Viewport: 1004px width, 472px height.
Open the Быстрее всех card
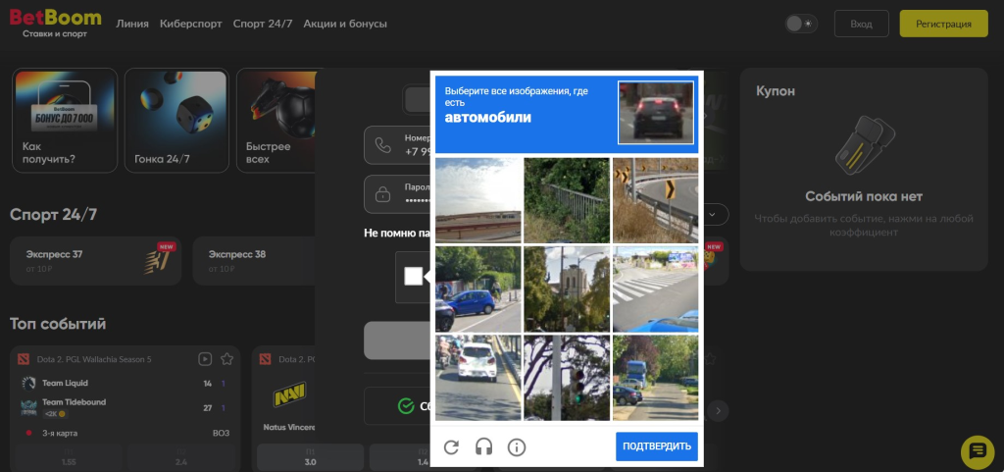tap(276, 121)
